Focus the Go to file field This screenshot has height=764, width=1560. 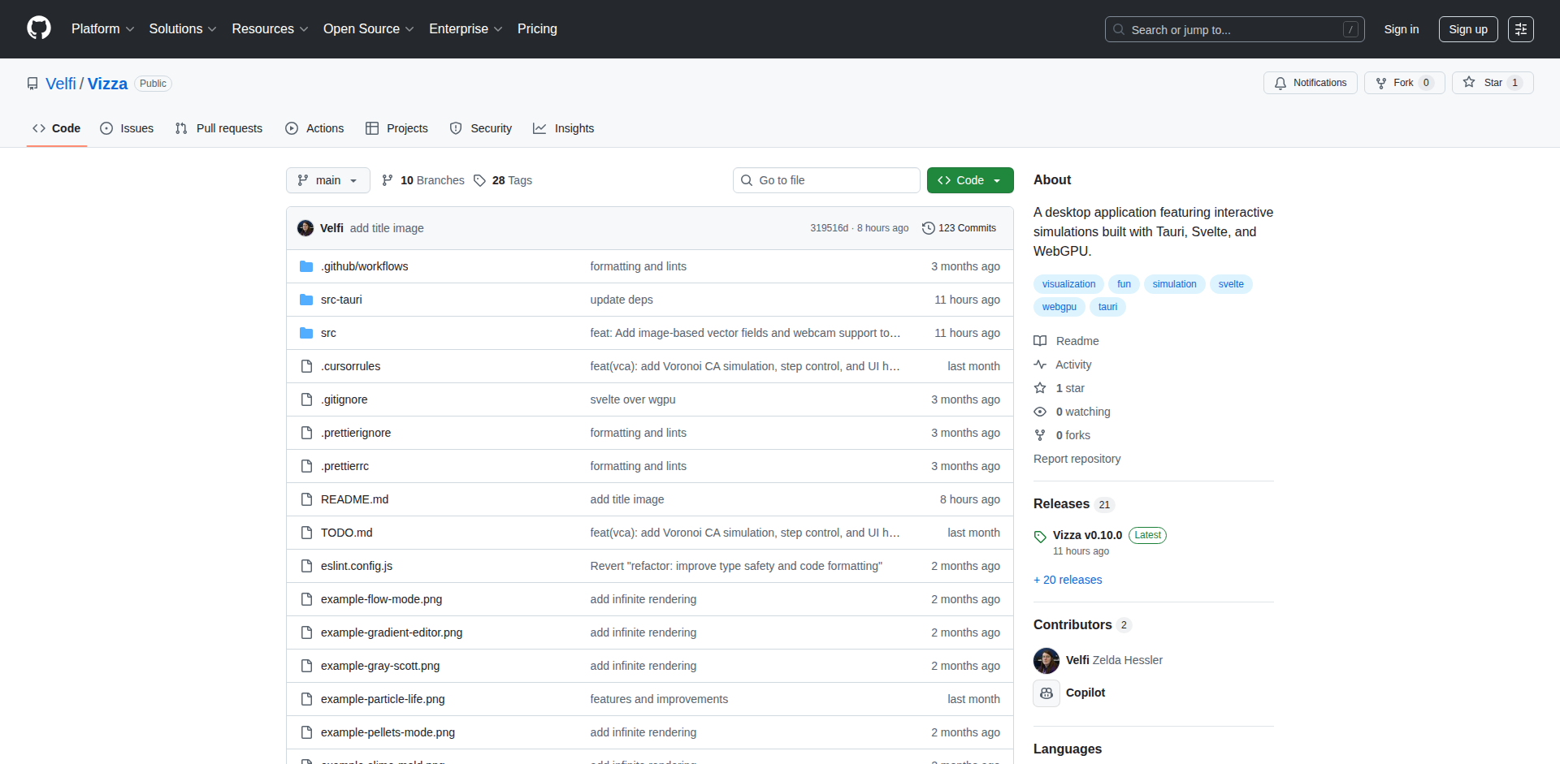826,180
